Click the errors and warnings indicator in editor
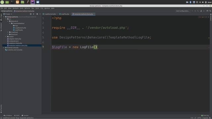The height and width of the screenshot is (119, 212). 201,17
